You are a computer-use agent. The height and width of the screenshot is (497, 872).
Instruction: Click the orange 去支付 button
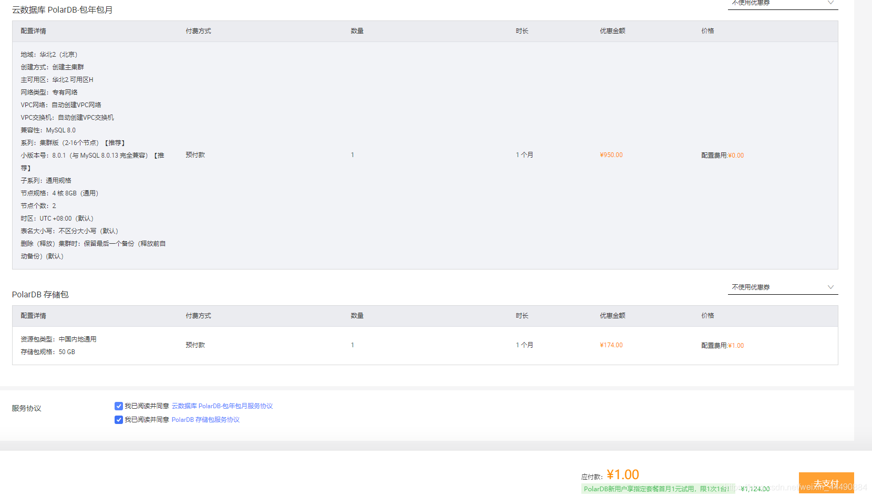[826, 483]
